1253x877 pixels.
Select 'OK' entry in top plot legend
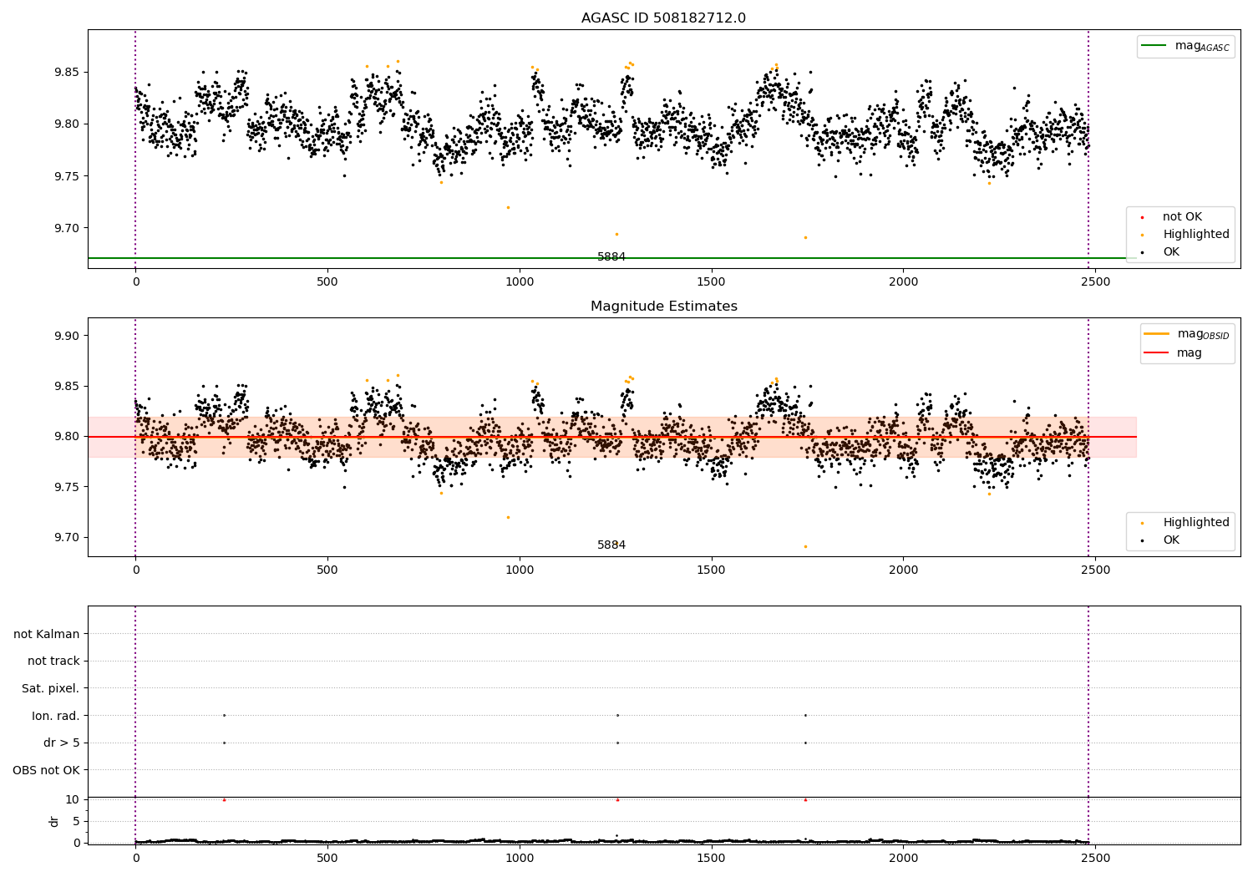tap(1171, 252)
